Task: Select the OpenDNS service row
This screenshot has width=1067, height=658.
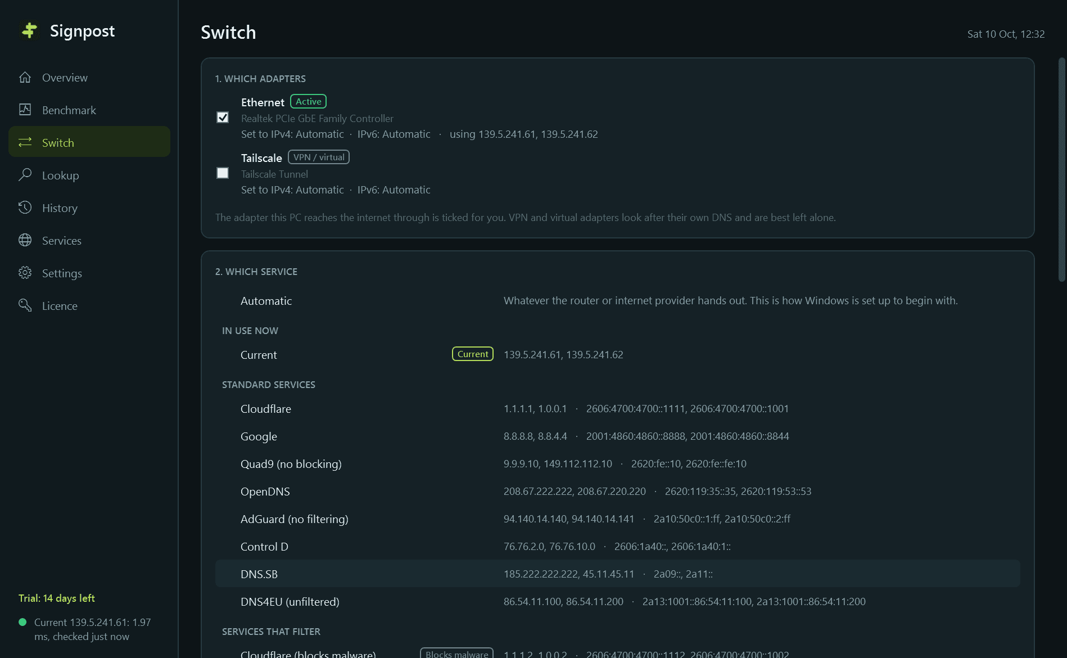Action: tap(617, 492)
